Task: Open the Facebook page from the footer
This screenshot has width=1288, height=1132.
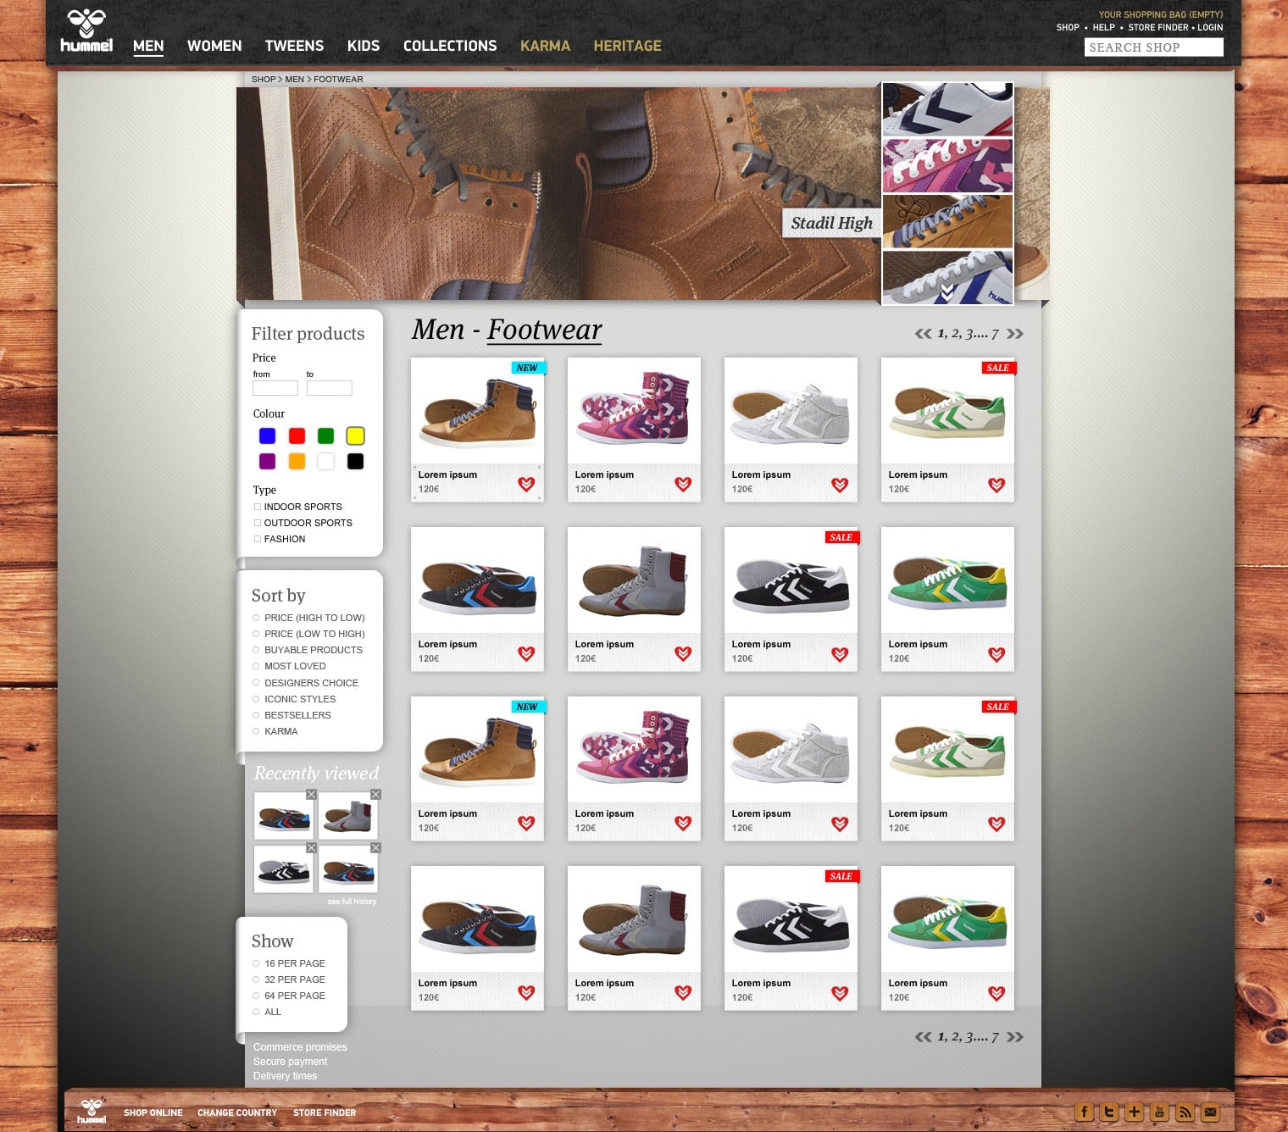Action: coord(1084,1113)
